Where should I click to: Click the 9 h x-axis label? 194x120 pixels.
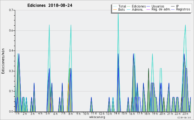78,114
